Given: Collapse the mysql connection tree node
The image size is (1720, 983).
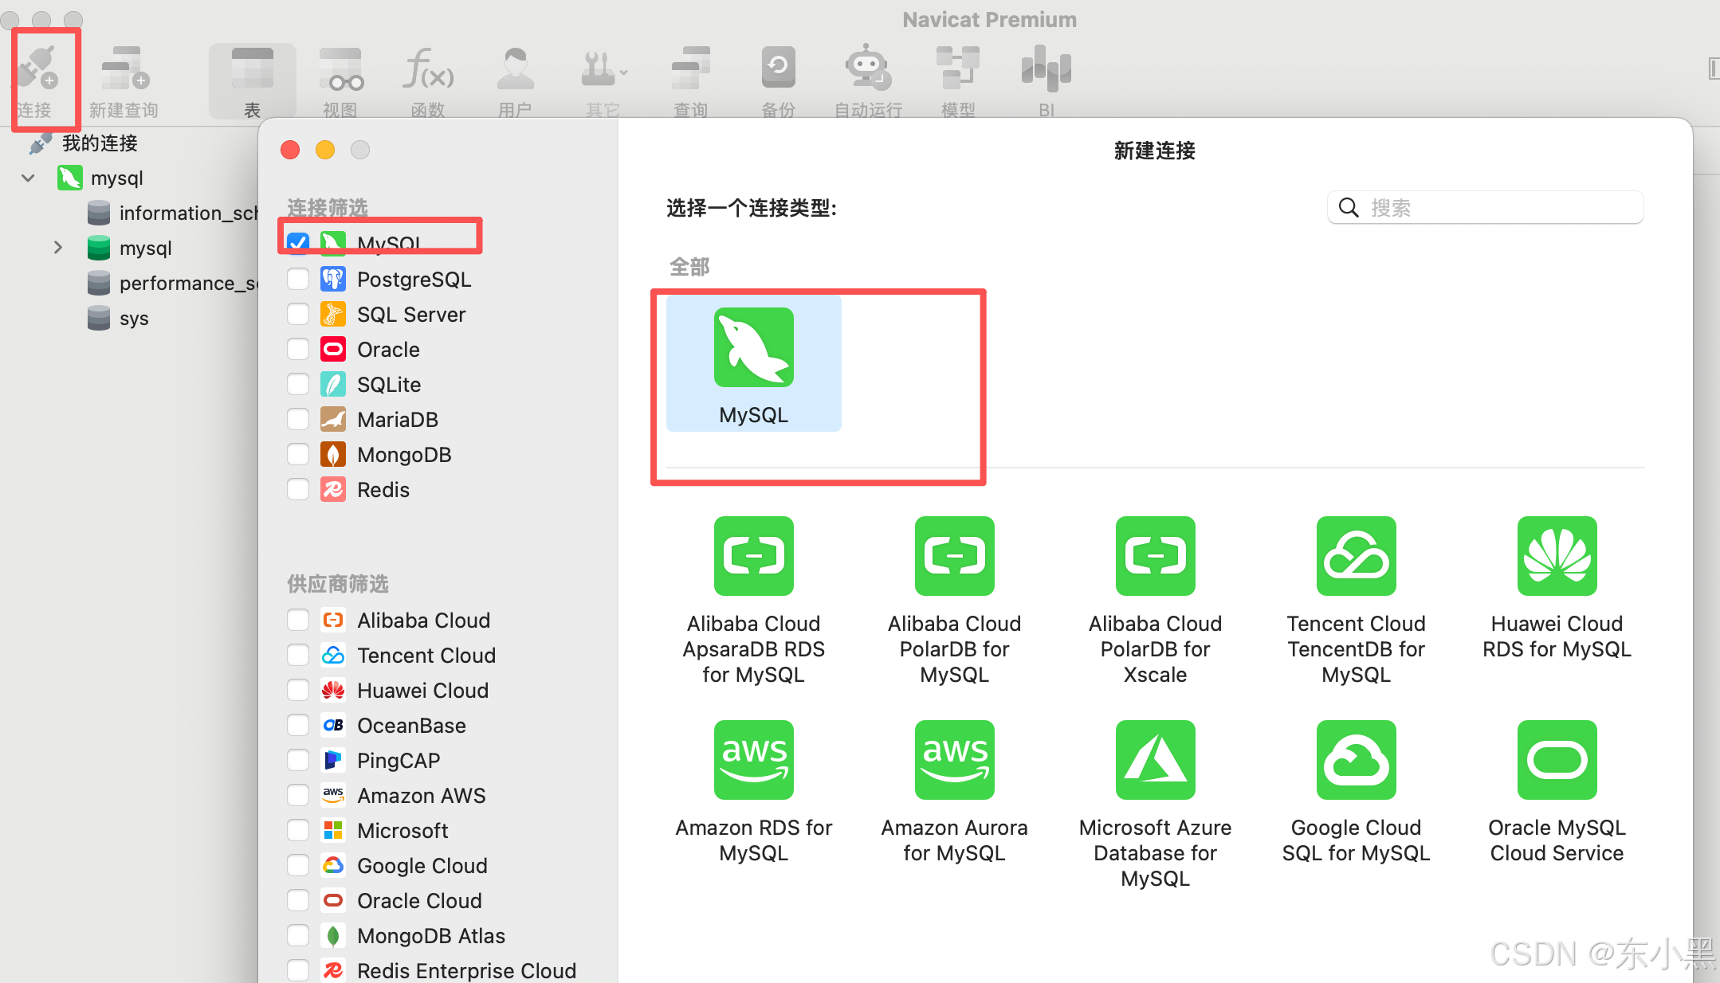Looking at the screenshot, I should (29, 178).
